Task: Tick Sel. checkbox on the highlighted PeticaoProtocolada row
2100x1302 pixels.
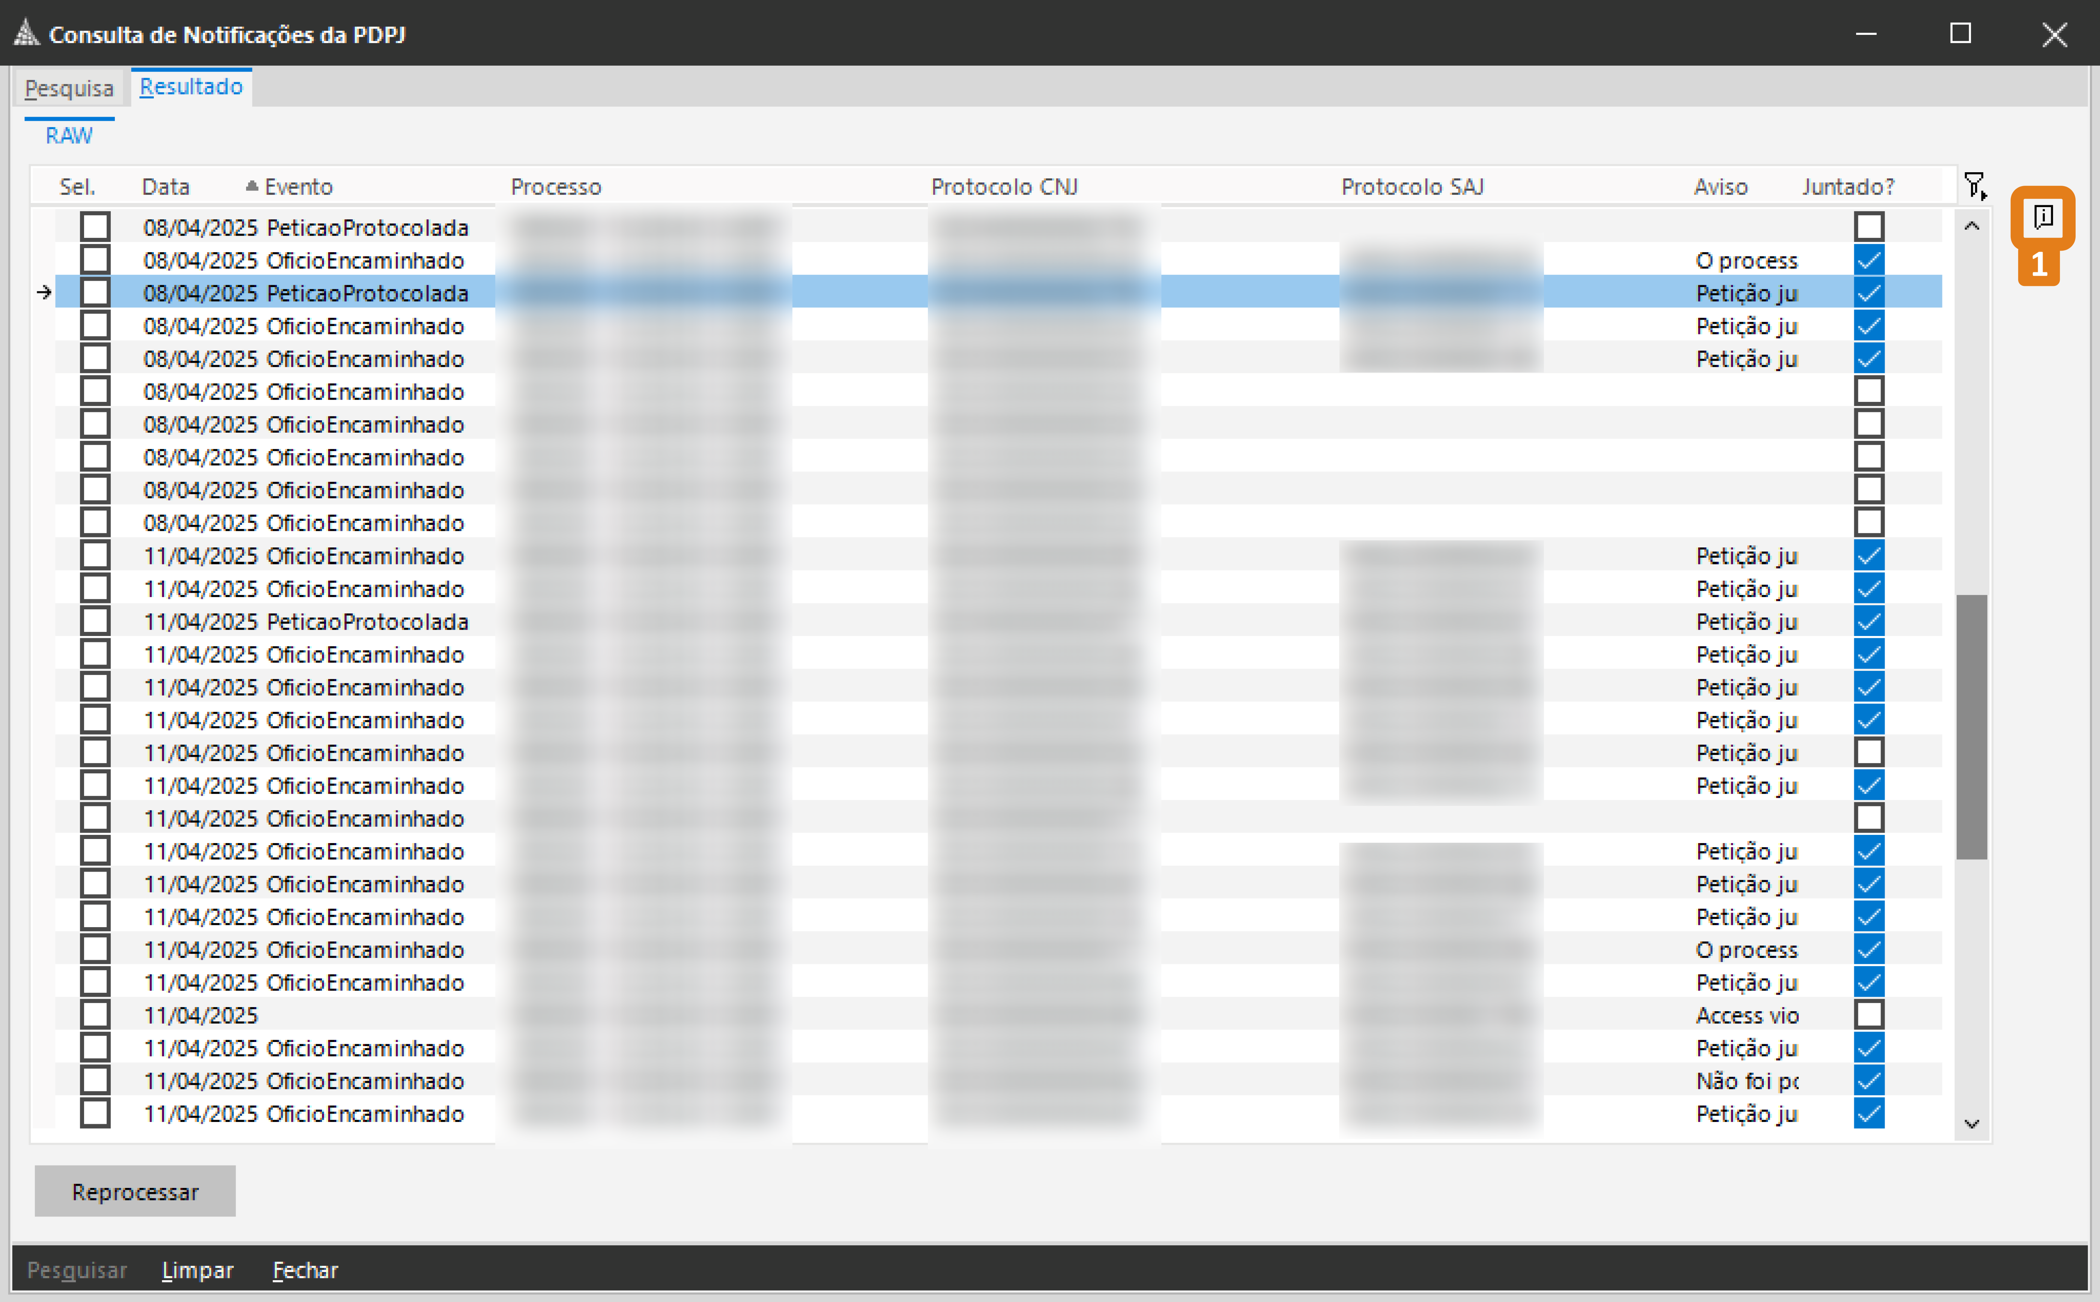Action: pos(95,293)
